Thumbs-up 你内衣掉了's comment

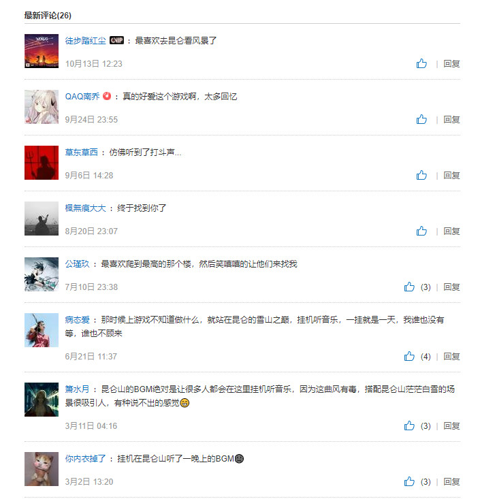409,481
